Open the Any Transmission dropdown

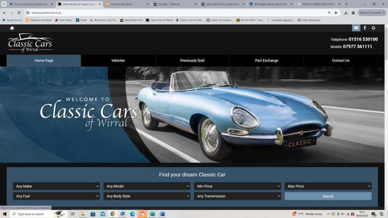237,196
